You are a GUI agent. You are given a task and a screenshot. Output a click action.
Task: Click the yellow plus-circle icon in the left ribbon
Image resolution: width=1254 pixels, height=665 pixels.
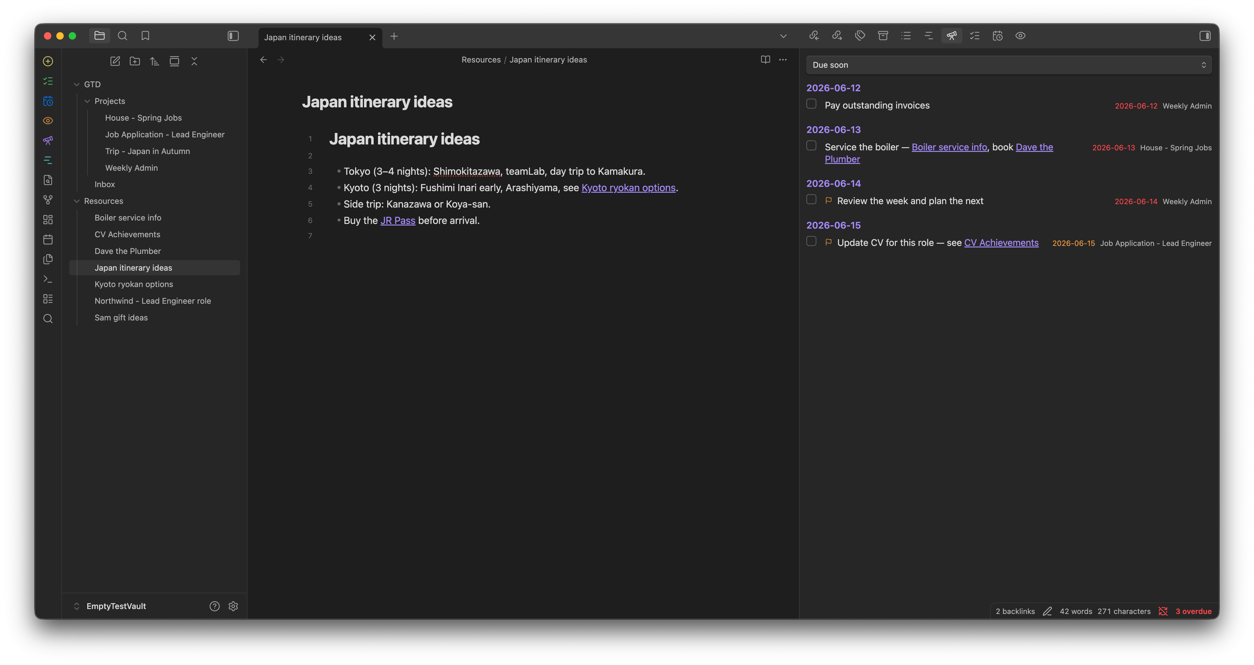coord(48,61)
